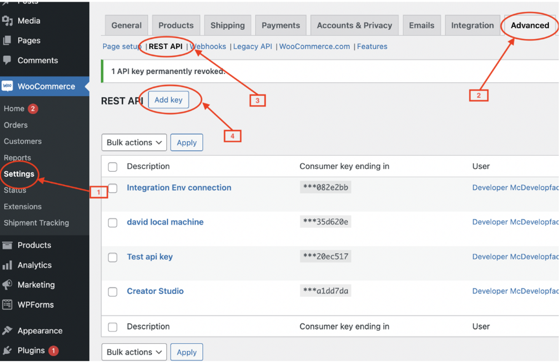The image size is (560, 362).
Task: Click the Products archive box icon
Action: (7, 245)
